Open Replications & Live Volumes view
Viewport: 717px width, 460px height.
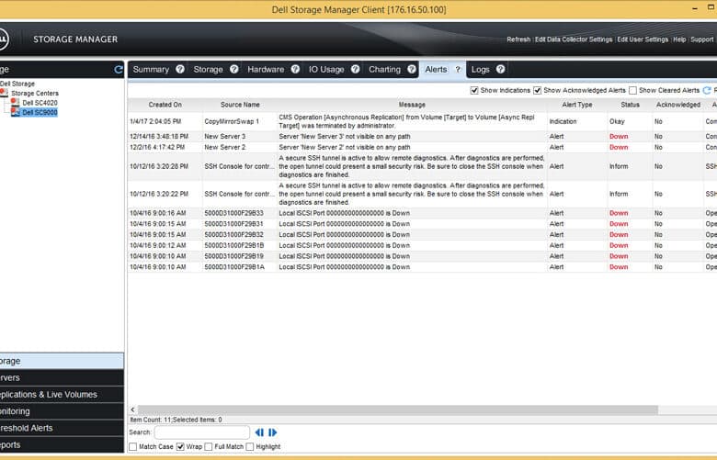click(62, 394)
